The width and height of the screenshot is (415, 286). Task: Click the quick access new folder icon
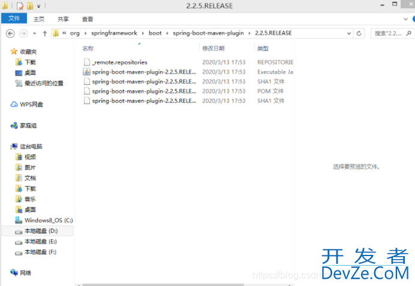30,6
